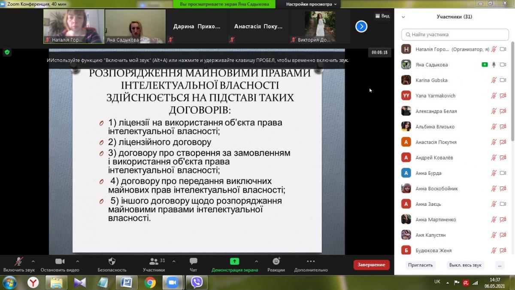Open the three-dots participants options button

(x=499, y=265)
